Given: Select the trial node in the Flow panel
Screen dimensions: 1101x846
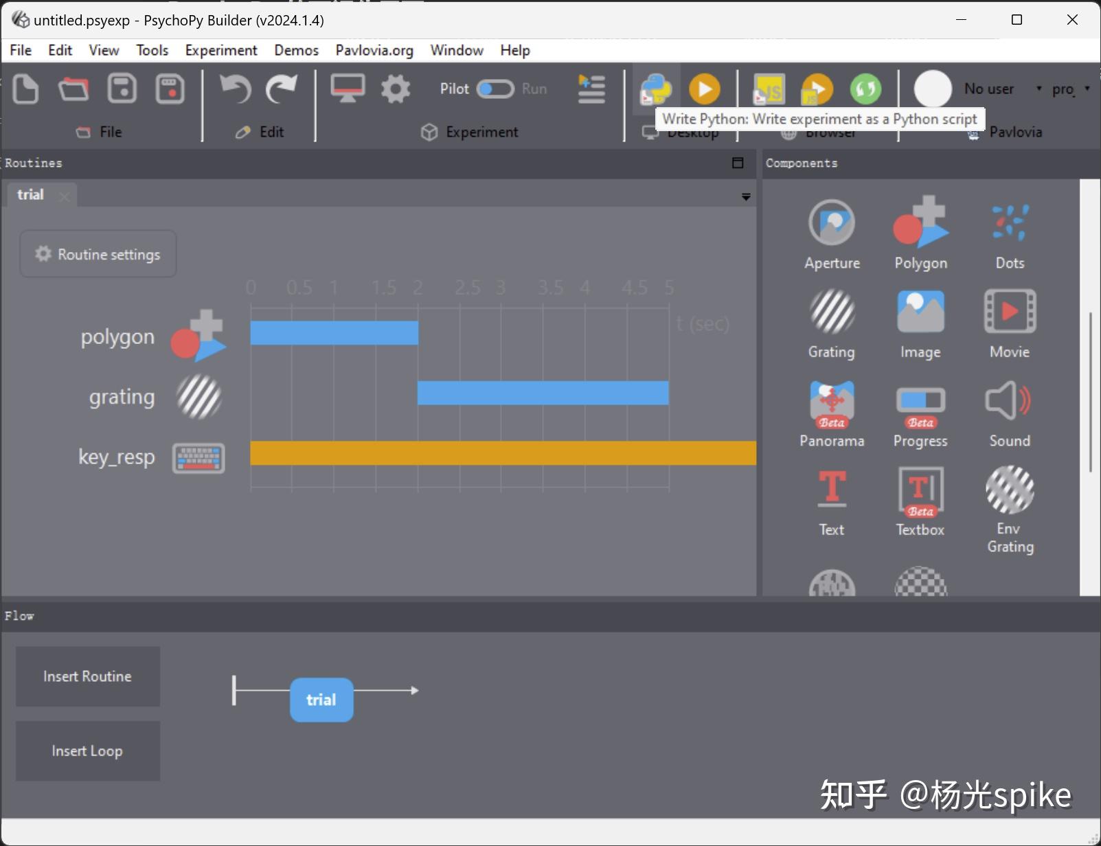Looking at the screenshot, I should 321,700.
